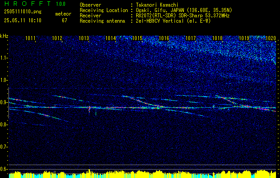Click the Receiver label
Viewport: 280px width, 178px height.
coord(90,16)
